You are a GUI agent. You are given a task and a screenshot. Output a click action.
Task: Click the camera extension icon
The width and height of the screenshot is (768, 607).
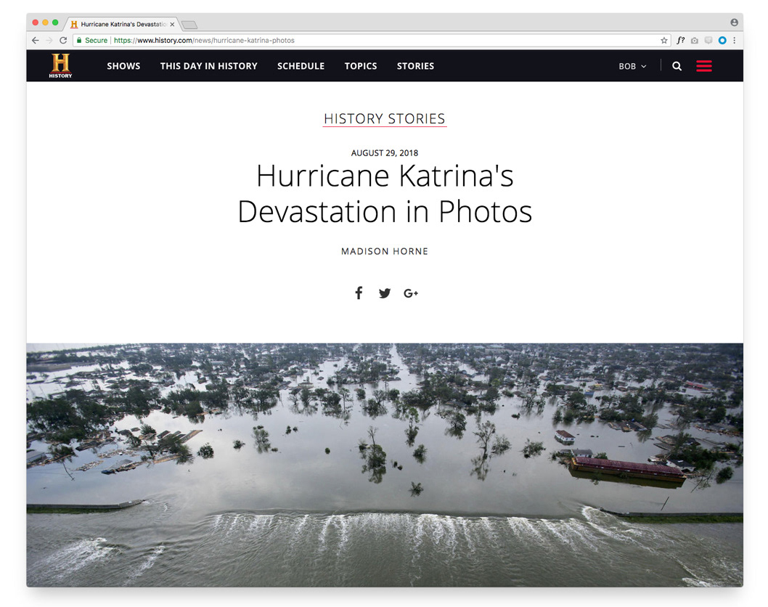point(694,40)
